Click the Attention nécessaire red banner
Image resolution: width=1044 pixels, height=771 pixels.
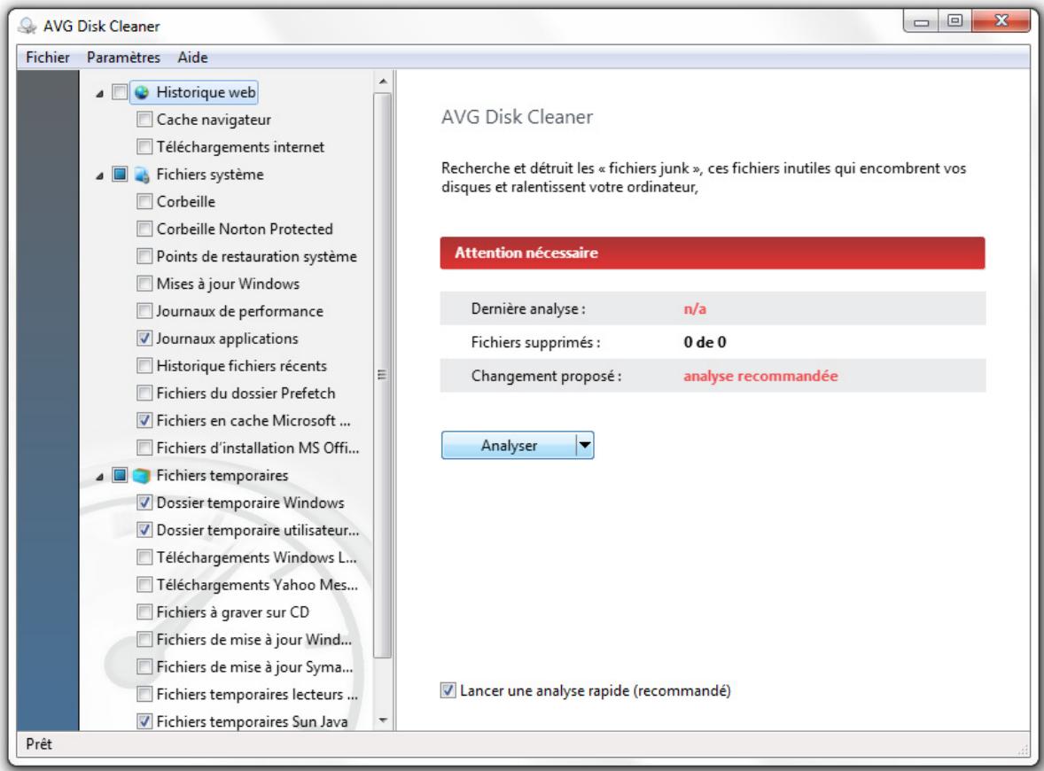click(713, 253)
